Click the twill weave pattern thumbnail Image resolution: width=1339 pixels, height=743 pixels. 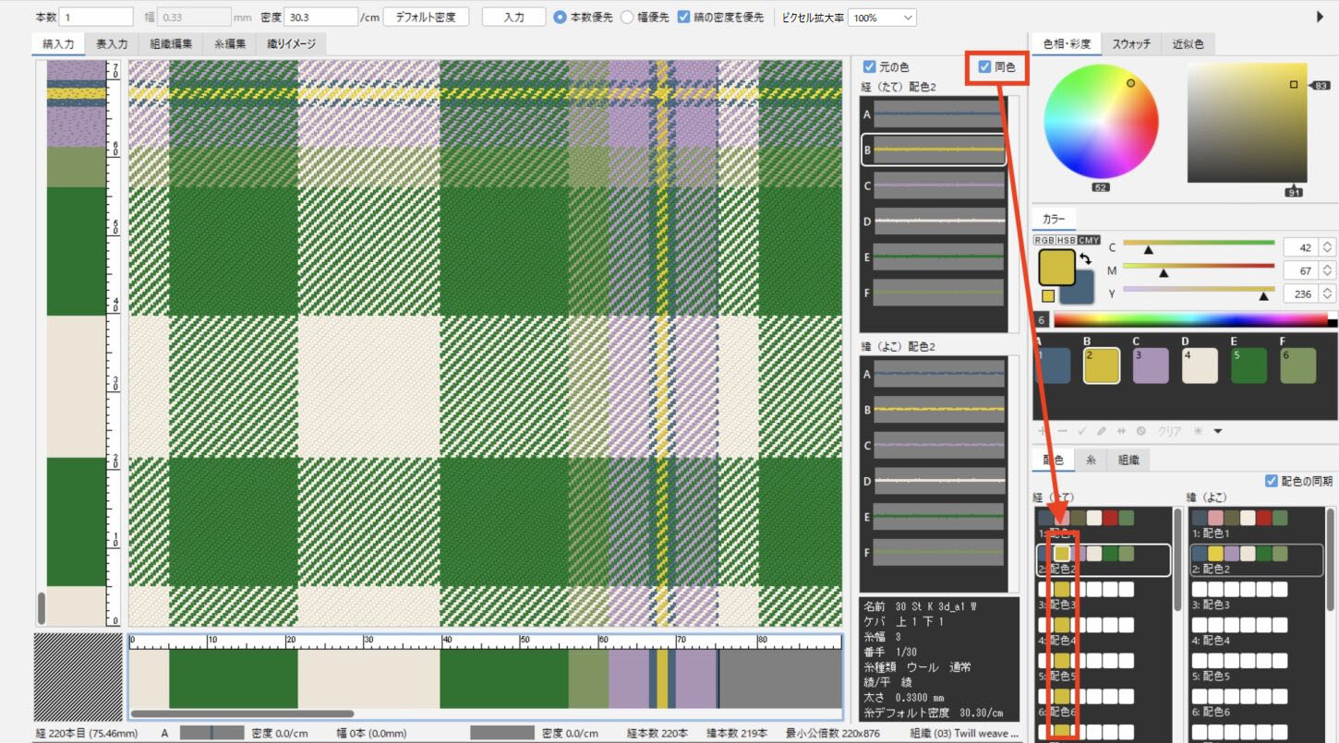(x=77, y=677)
